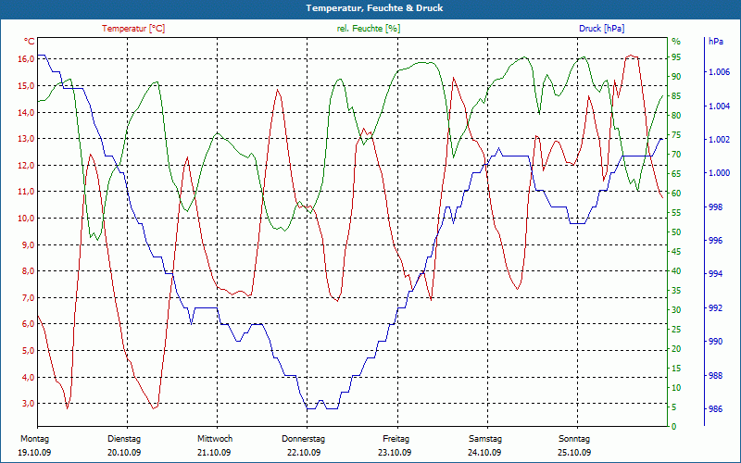The height and width of the screenshot is (463, 741).
Task: Click the 'Freitag' day label
Action: point(396,439)
